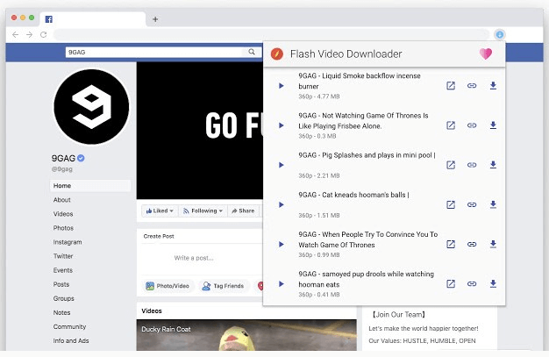Open a new browser tab with plus button

click(x=155, y=19)
